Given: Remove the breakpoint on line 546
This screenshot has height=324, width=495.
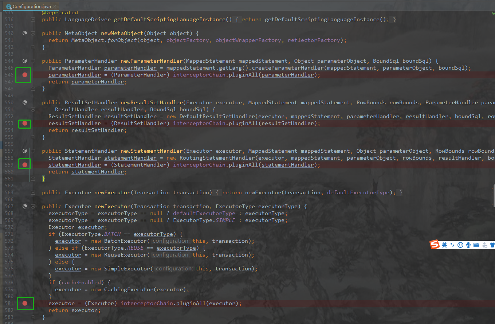Looking at the screenshot, I should 25,75.
